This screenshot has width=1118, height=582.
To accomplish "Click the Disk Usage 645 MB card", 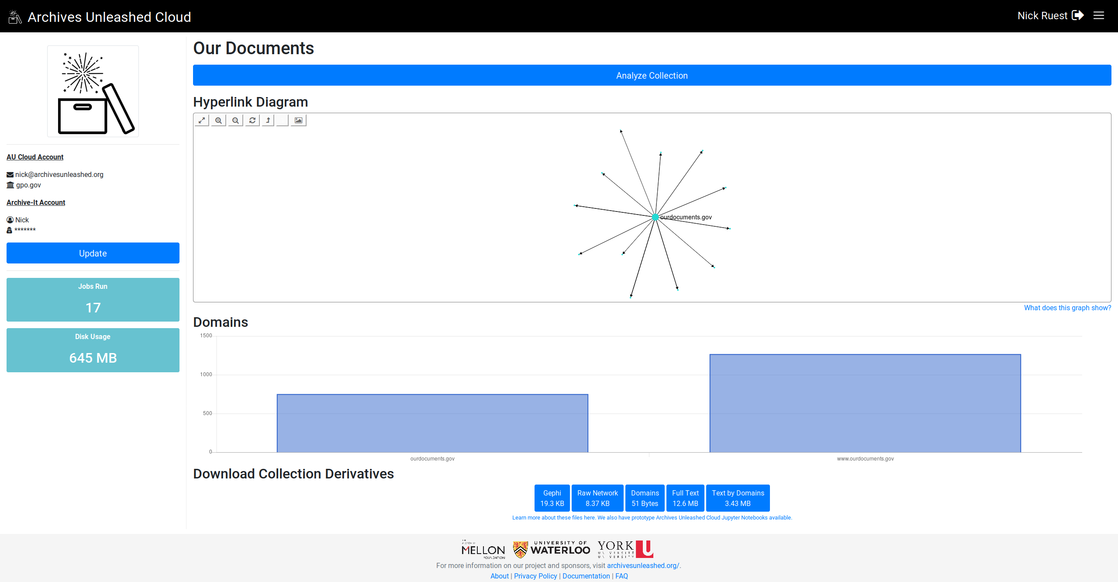I will (x=93, y=350).
